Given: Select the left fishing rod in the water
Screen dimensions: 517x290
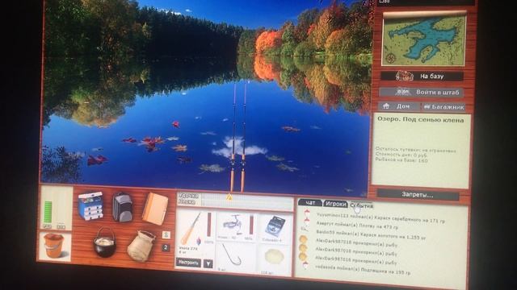Looking at the screenshot, I should [233, 137].
